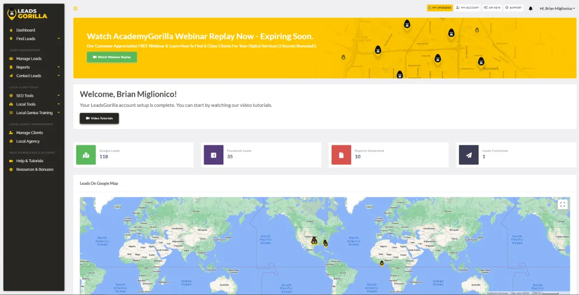Click the SEO Tools icon
The image size is (579, 295).
(11, 96)
